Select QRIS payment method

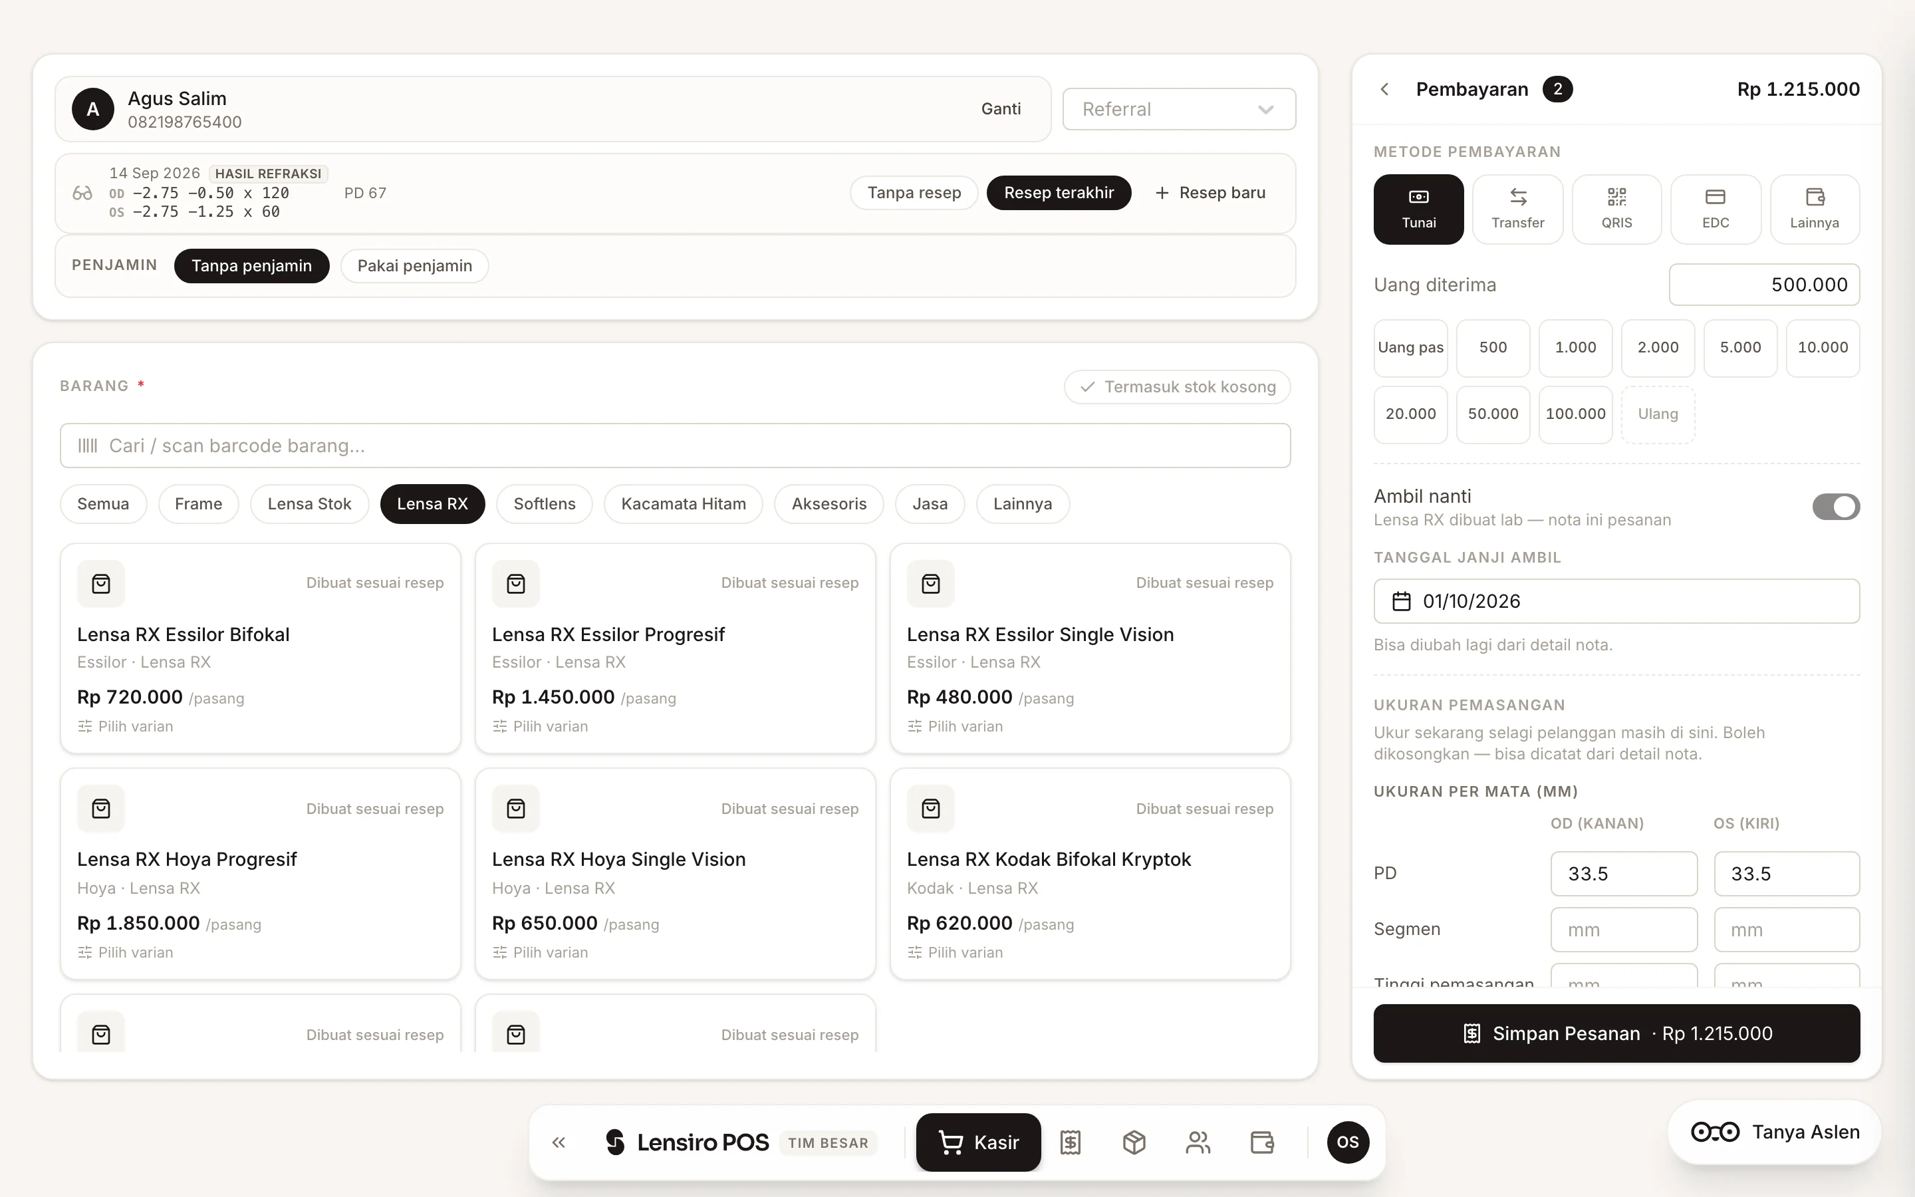click(1616, 209)
